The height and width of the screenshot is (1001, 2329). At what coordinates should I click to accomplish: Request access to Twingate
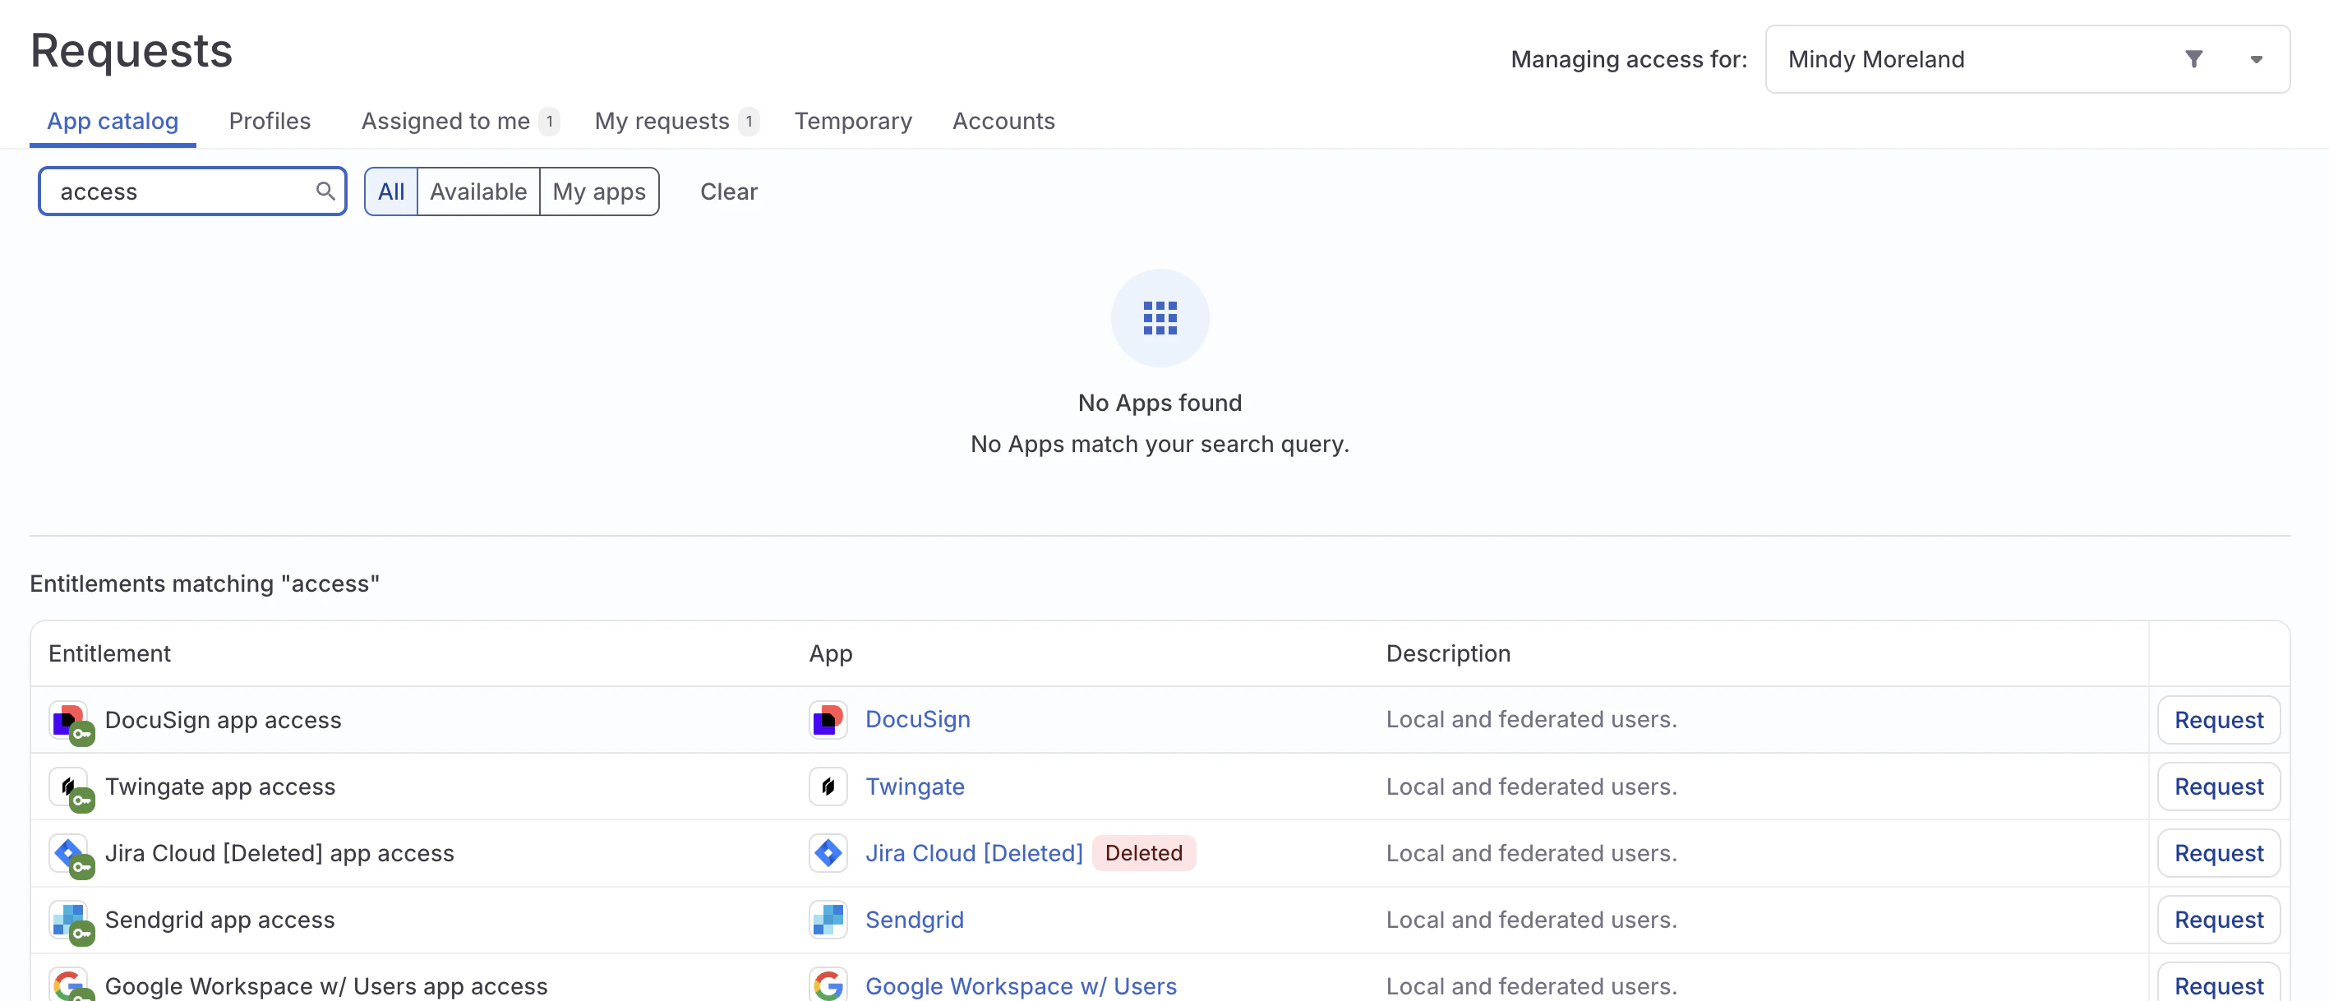(2219, 786)
